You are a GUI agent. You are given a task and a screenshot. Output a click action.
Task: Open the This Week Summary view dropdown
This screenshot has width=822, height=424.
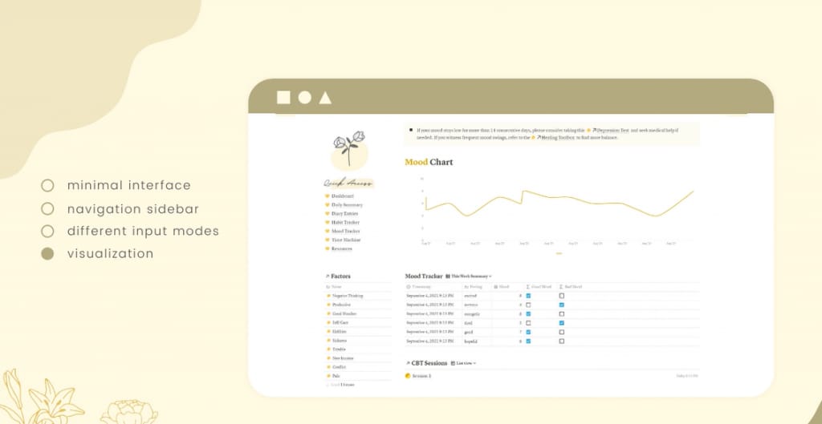(469, 277)
